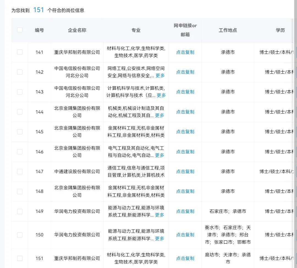Click 点击复制 in row 143
The width and height of the screenshot is (297, 268).
pos(185,92)
